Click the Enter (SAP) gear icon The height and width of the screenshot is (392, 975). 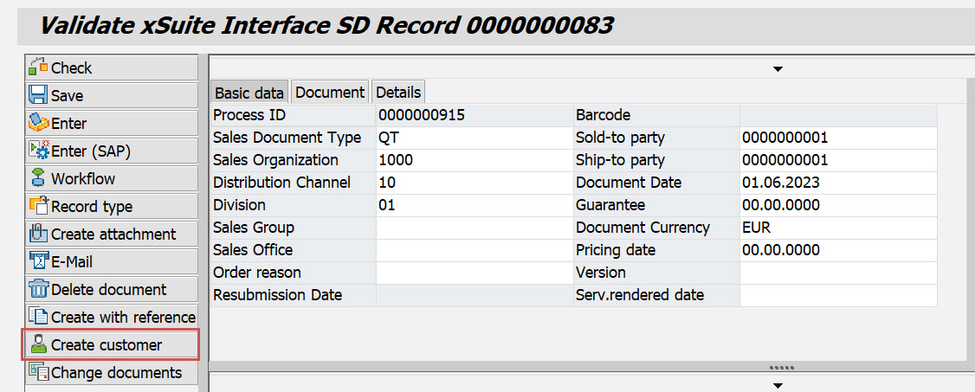[x=39, y=151]
